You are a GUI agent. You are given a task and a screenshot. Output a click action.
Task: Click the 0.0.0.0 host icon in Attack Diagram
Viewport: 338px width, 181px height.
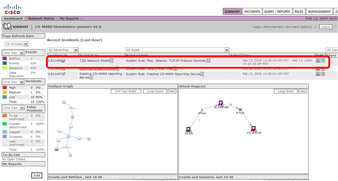[188, 129]
